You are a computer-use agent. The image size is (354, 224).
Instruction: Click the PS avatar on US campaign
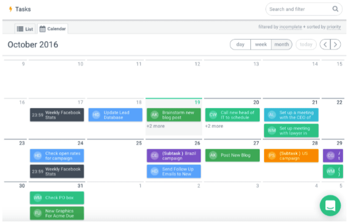[272, 156]
